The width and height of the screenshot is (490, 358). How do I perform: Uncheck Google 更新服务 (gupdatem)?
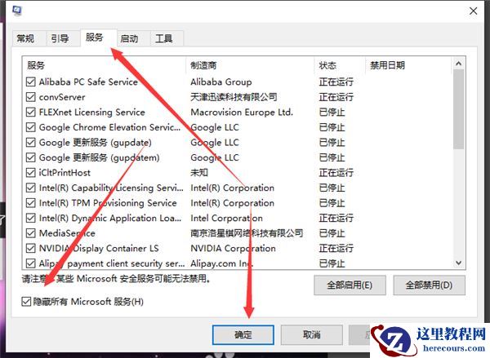[31, 157]
